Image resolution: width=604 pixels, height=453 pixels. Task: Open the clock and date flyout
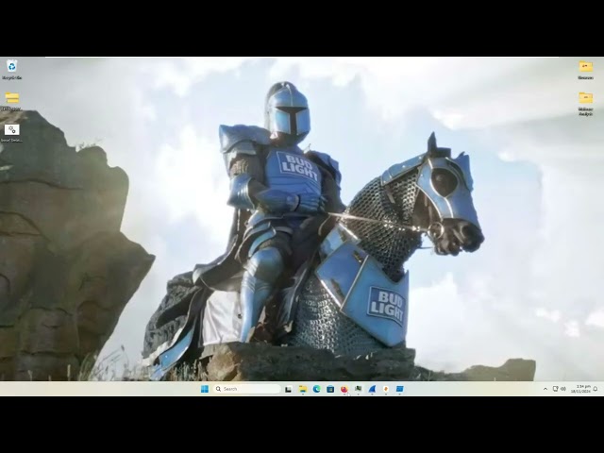pos(580,389)
